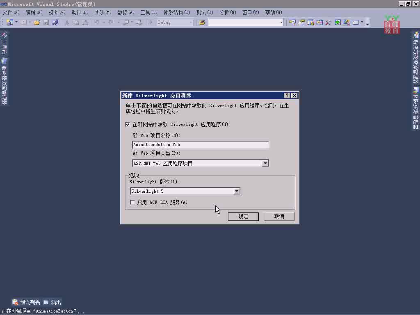Open the Redo history dropdown arrow
The width and height of the screenshot is (420, 315).
pos(118,23)
